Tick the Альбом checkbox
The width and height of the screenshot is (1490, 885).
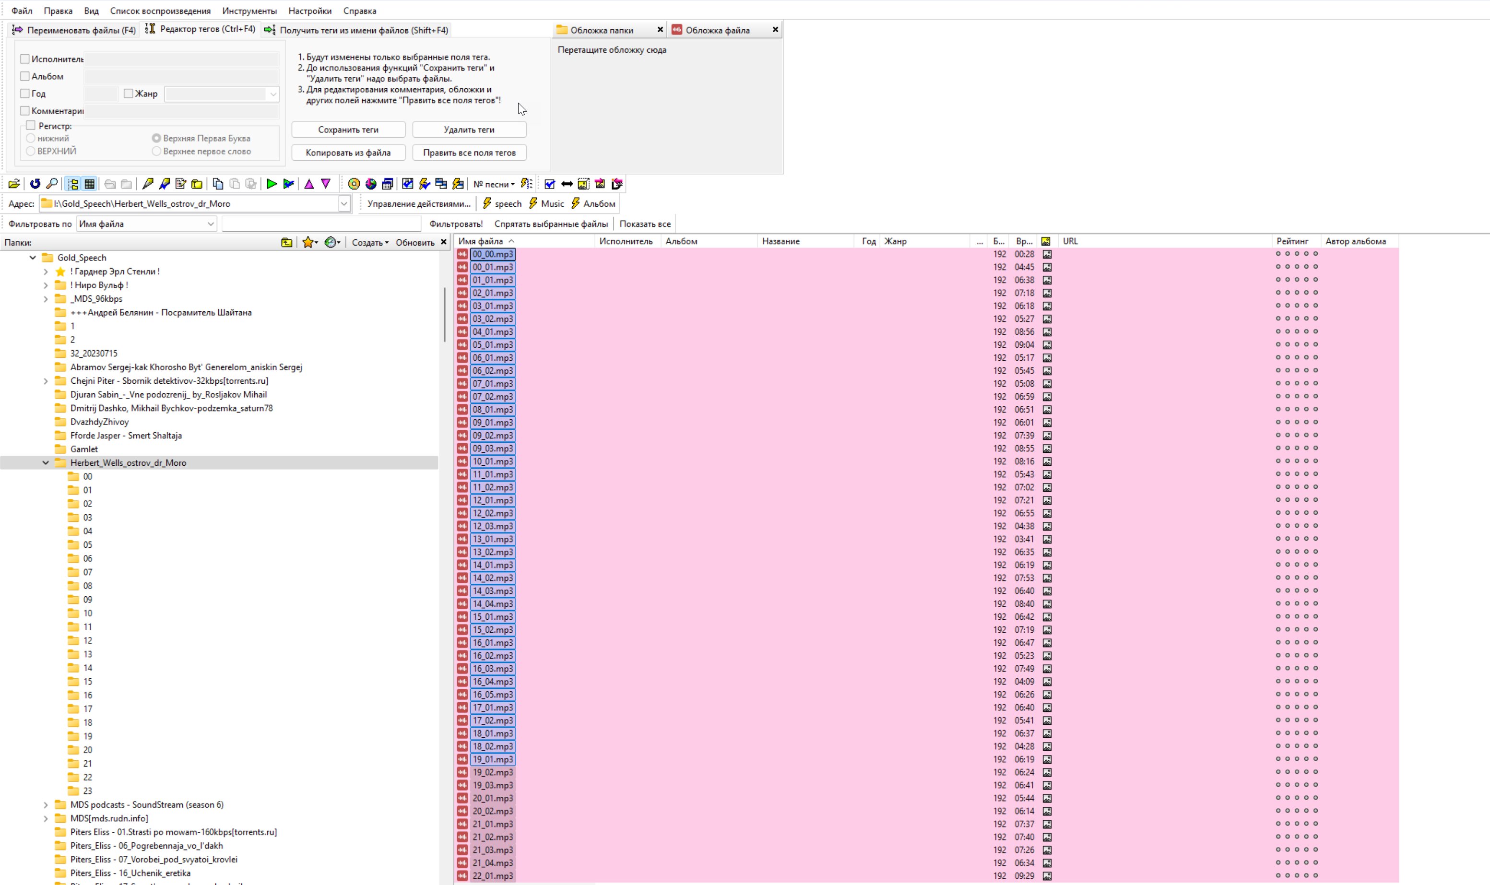click(x=25, y=76)
